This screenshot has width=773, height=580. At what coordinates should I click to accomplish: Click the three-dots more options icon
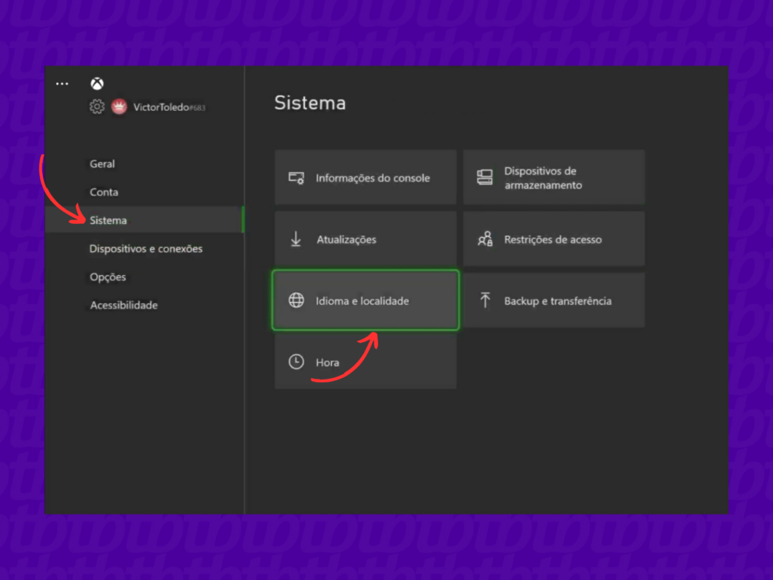click(62, 84)
